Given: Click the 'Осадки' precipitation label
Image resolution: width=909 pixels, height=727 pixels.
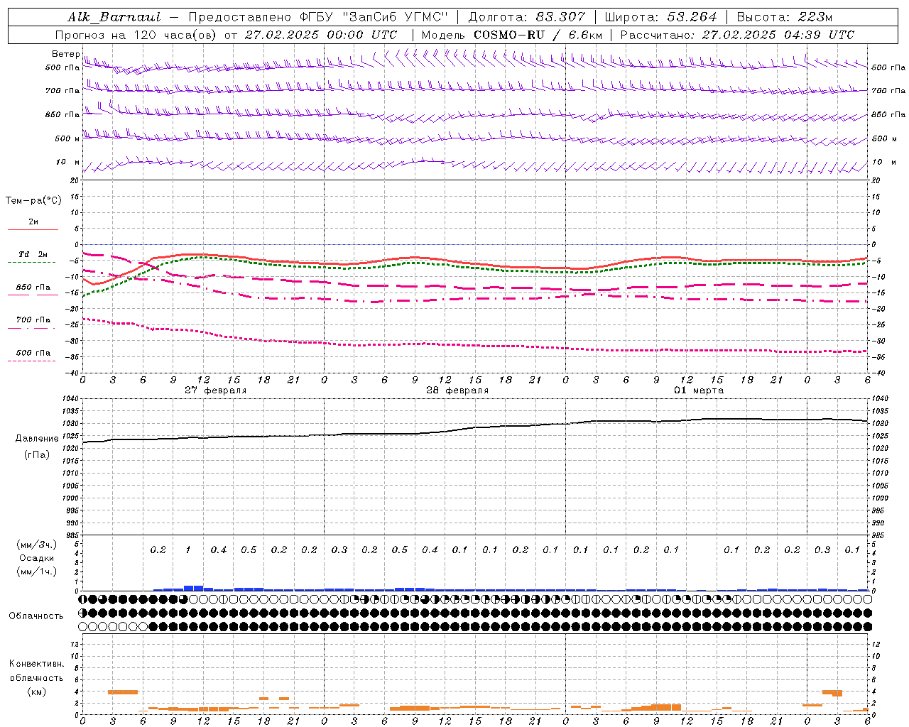Looking at the screenshot, I should [x=36, y=558].
